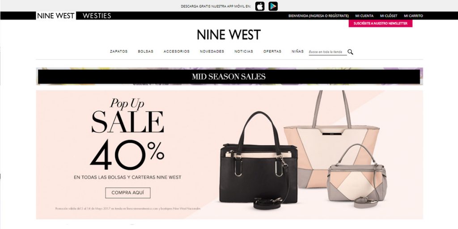The height and width of the screenshot is (229, 458).
Task: Open the MI CUENTA link
Action: tap(364, 16)
